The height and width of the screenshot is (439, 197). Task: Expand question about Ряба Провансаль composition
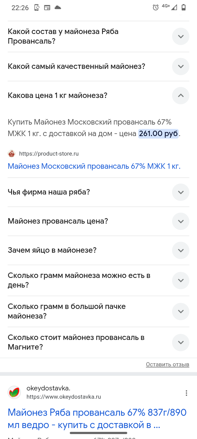tap(181, 36)
